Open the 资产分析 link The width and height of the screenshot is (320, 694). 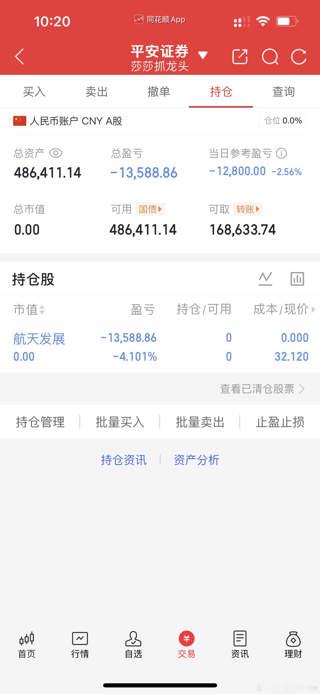197,460
